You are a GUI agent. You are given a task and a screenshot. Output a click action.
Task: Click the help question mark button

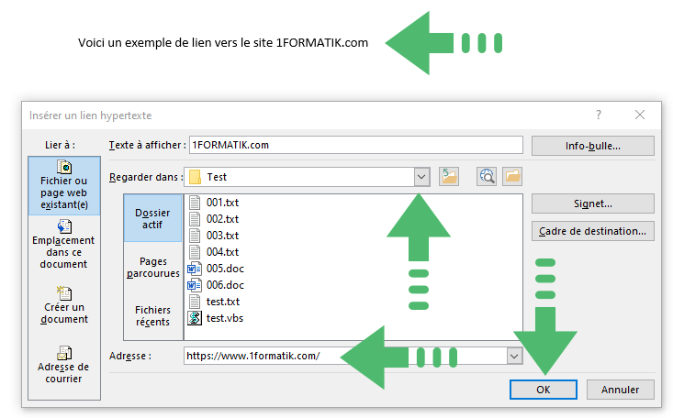[x=599, y=115]
